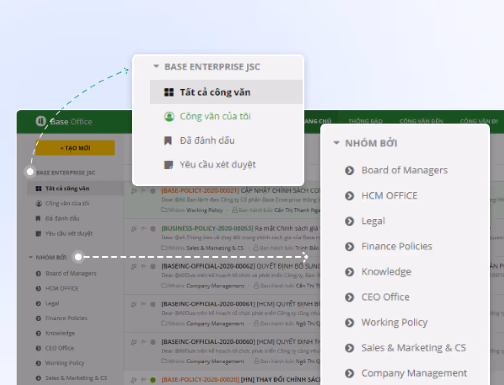Open THÔNG BÁO tab in green header

click(x=366, y=121)
